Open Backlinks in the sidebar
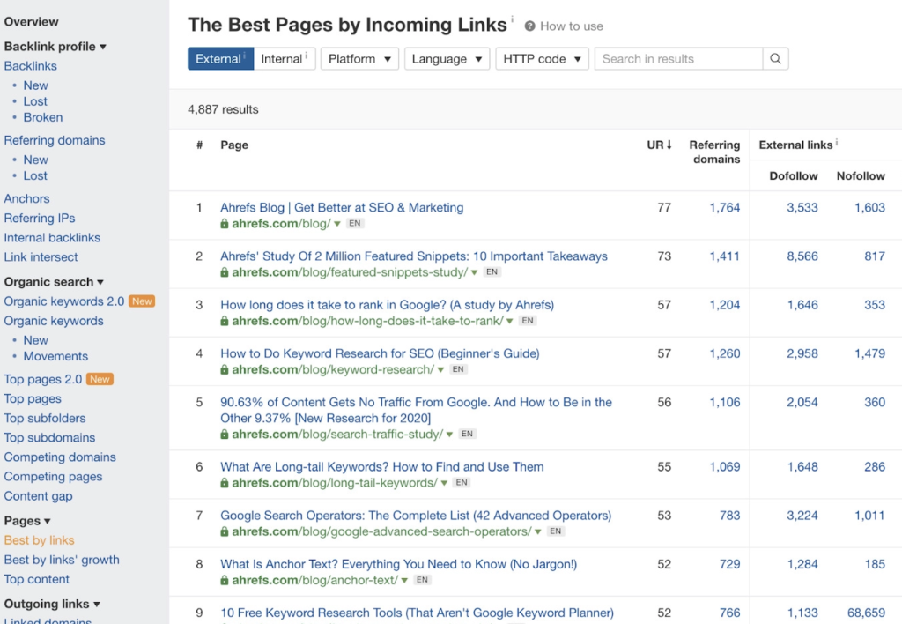The image size is (902, 624). coord(31,66)
